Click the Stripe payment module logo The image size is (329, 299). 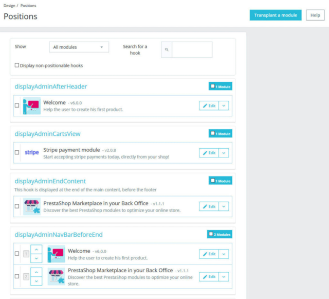point(31,152)
